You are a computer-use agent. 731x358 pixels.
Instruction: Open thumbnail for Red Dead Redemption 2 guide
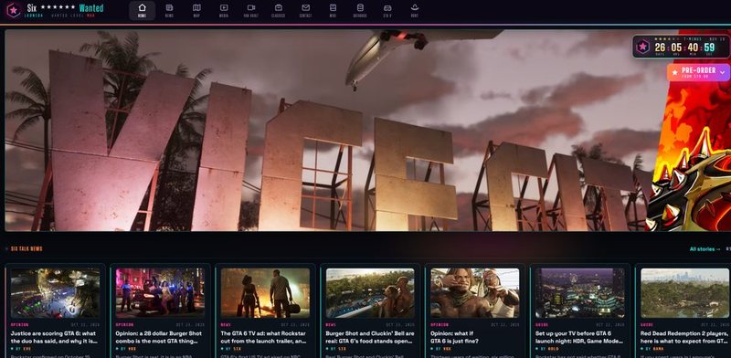(685, 293)
